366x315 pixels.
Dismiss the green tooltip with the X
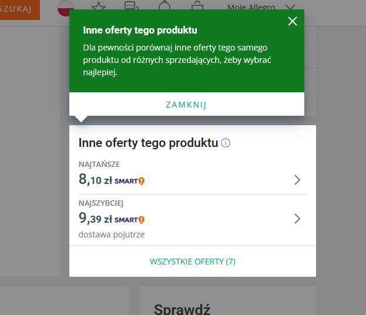(x=293, y=22)
